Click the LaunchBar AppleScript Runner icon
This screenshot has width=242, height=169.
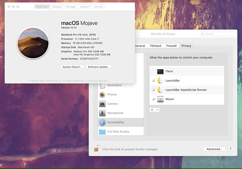coord(160,90)
